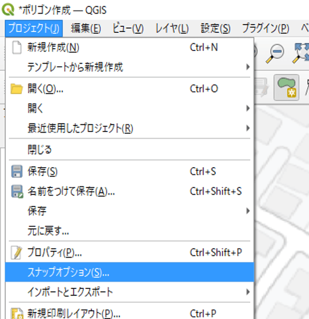Open the プロジェクト(J) menu
This screenshot has height=319, width=309.
pos(34,28)
